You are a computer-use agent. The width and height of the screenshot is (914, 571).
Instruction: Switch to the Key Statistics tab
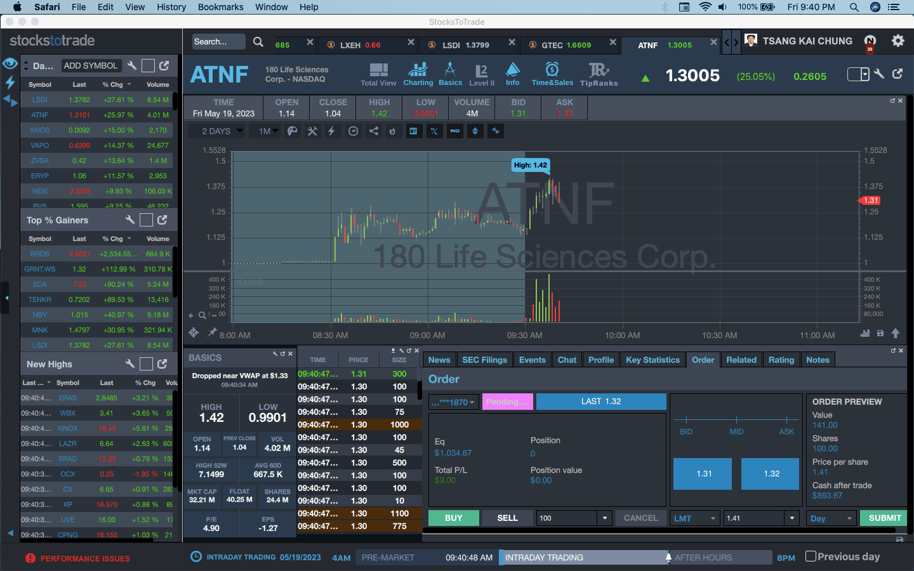tap(652, 360)
